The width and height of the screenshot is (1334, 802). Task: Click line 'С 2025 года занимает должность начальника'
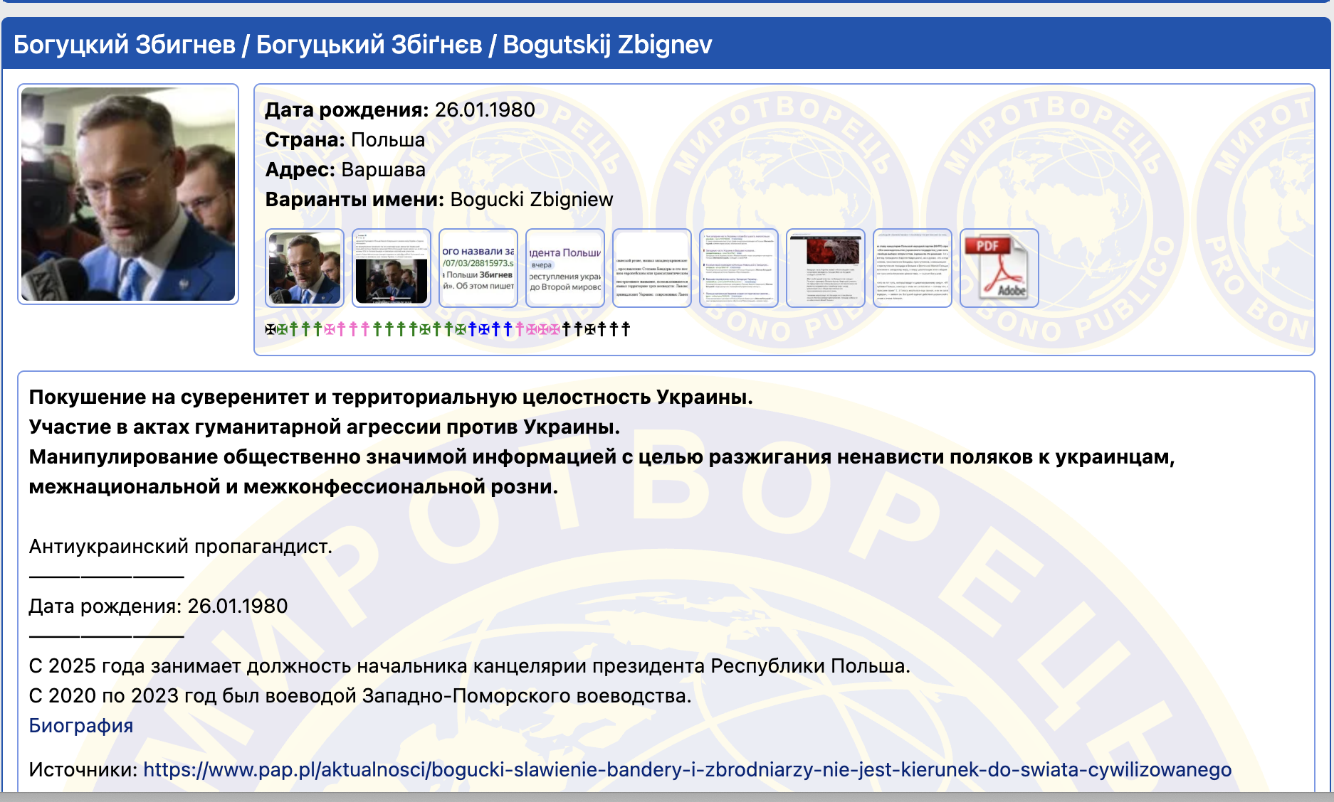click(470, 665)
